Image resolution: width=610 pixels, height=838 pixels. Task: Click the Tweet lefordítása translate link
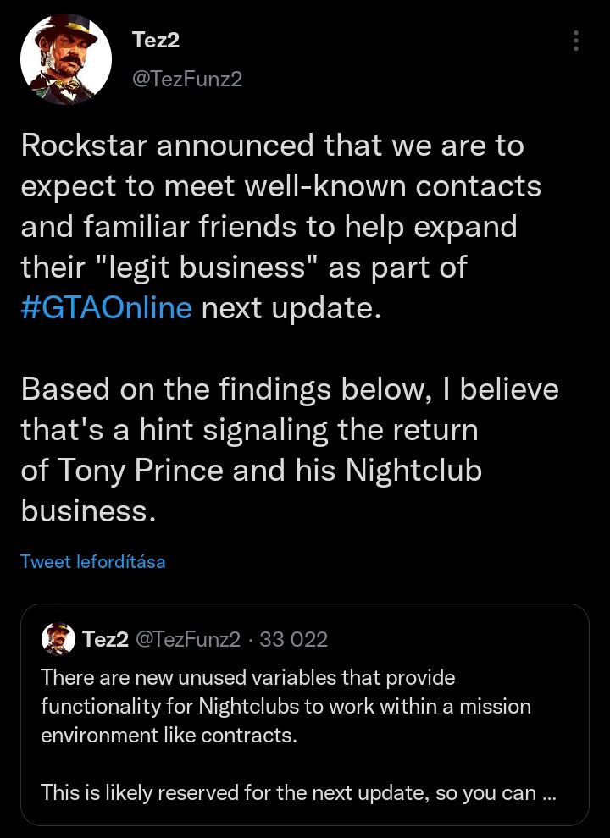coord(93,561)
